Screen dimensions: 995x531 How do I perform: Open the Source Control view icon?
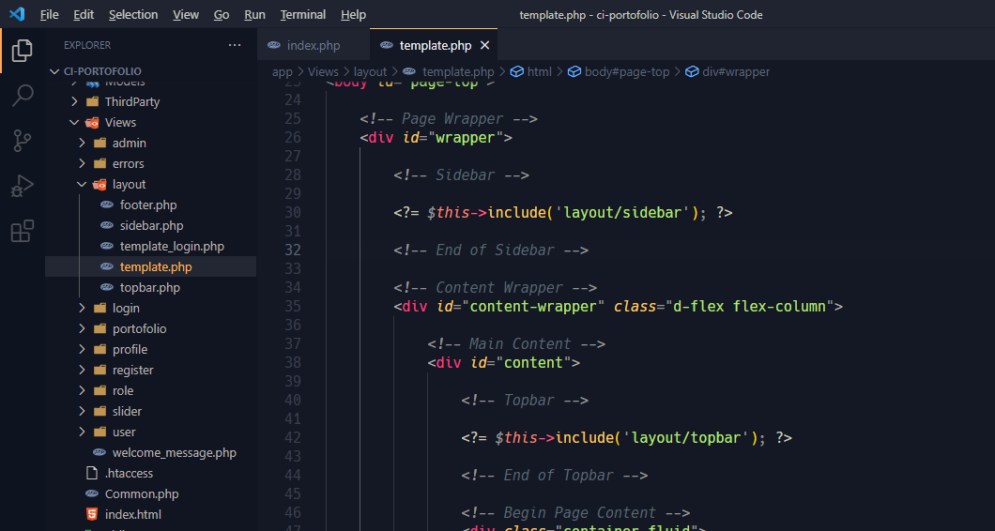23,141
